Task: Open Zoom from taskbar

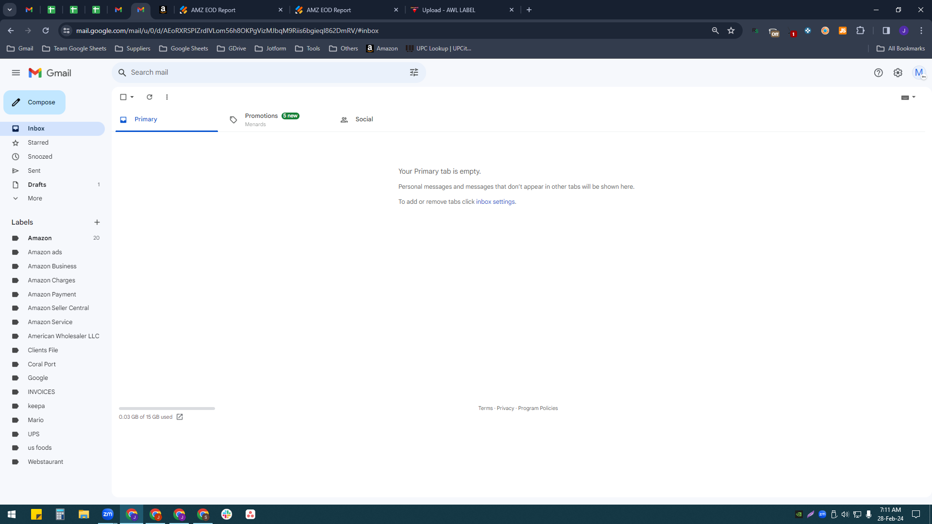Action: pyautogui.click(x=108, y=514)
